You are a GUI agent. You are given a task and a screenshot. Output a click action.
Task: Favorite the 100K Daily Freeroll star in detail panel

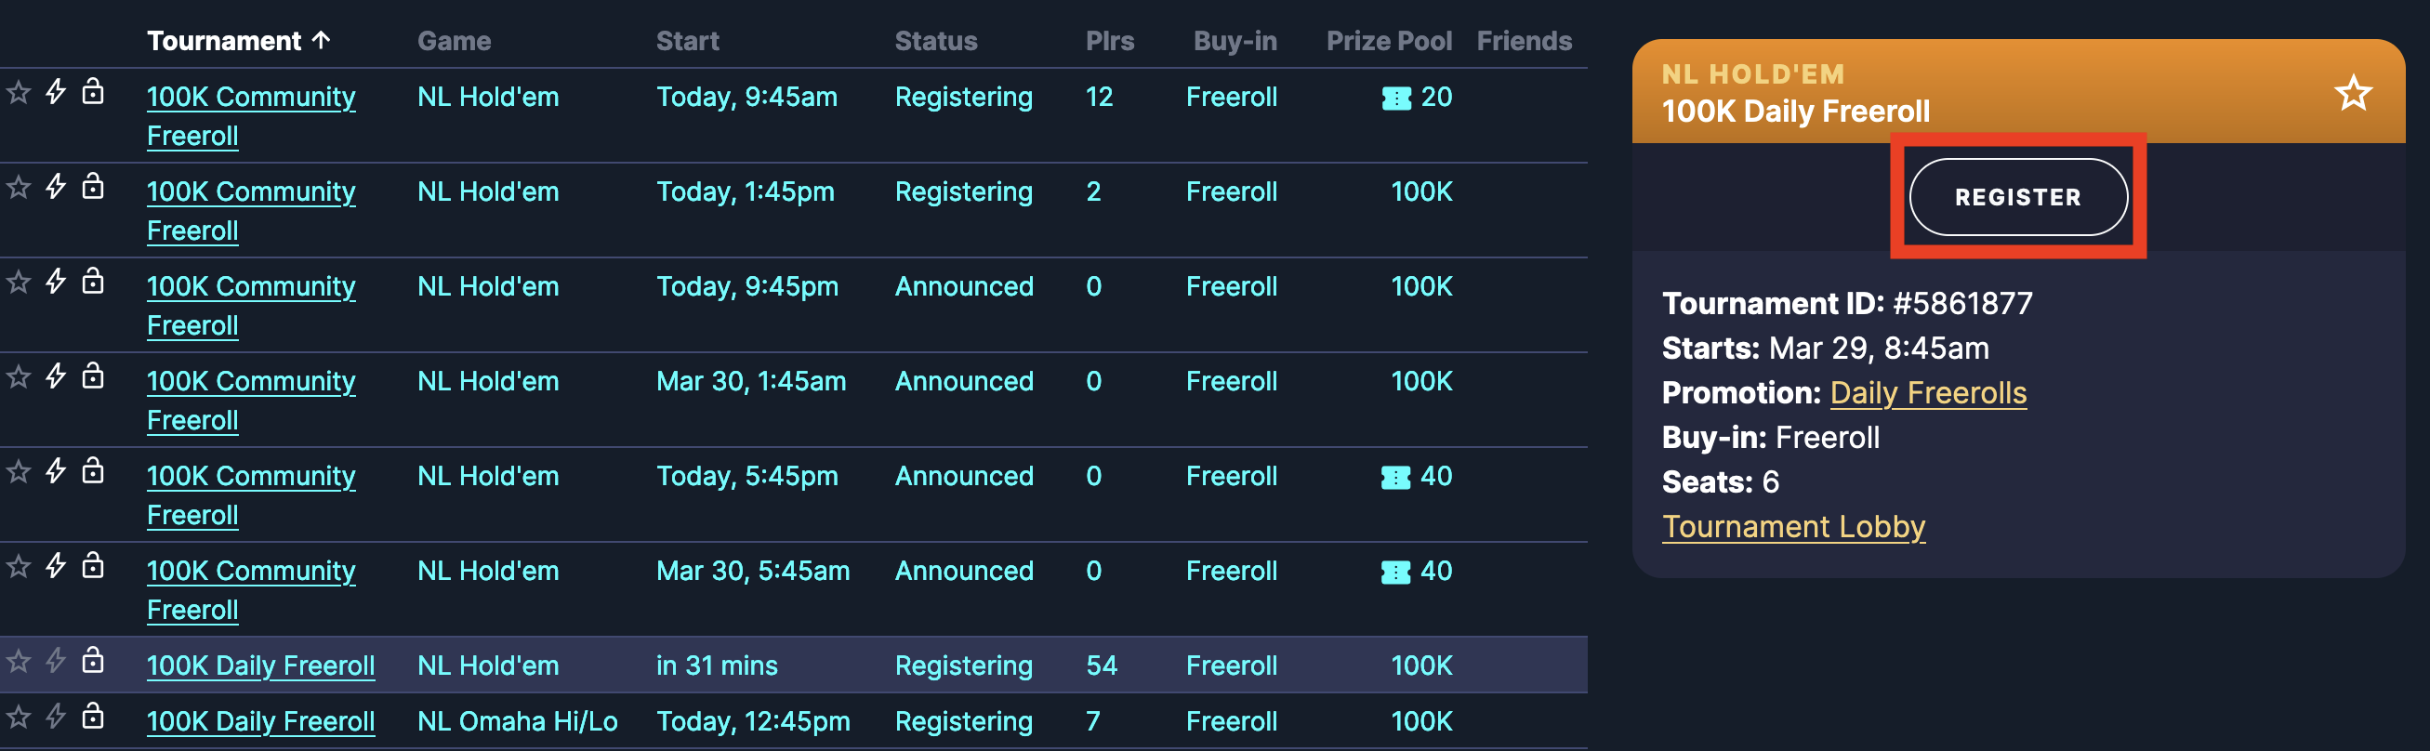tap(2353, 92)
